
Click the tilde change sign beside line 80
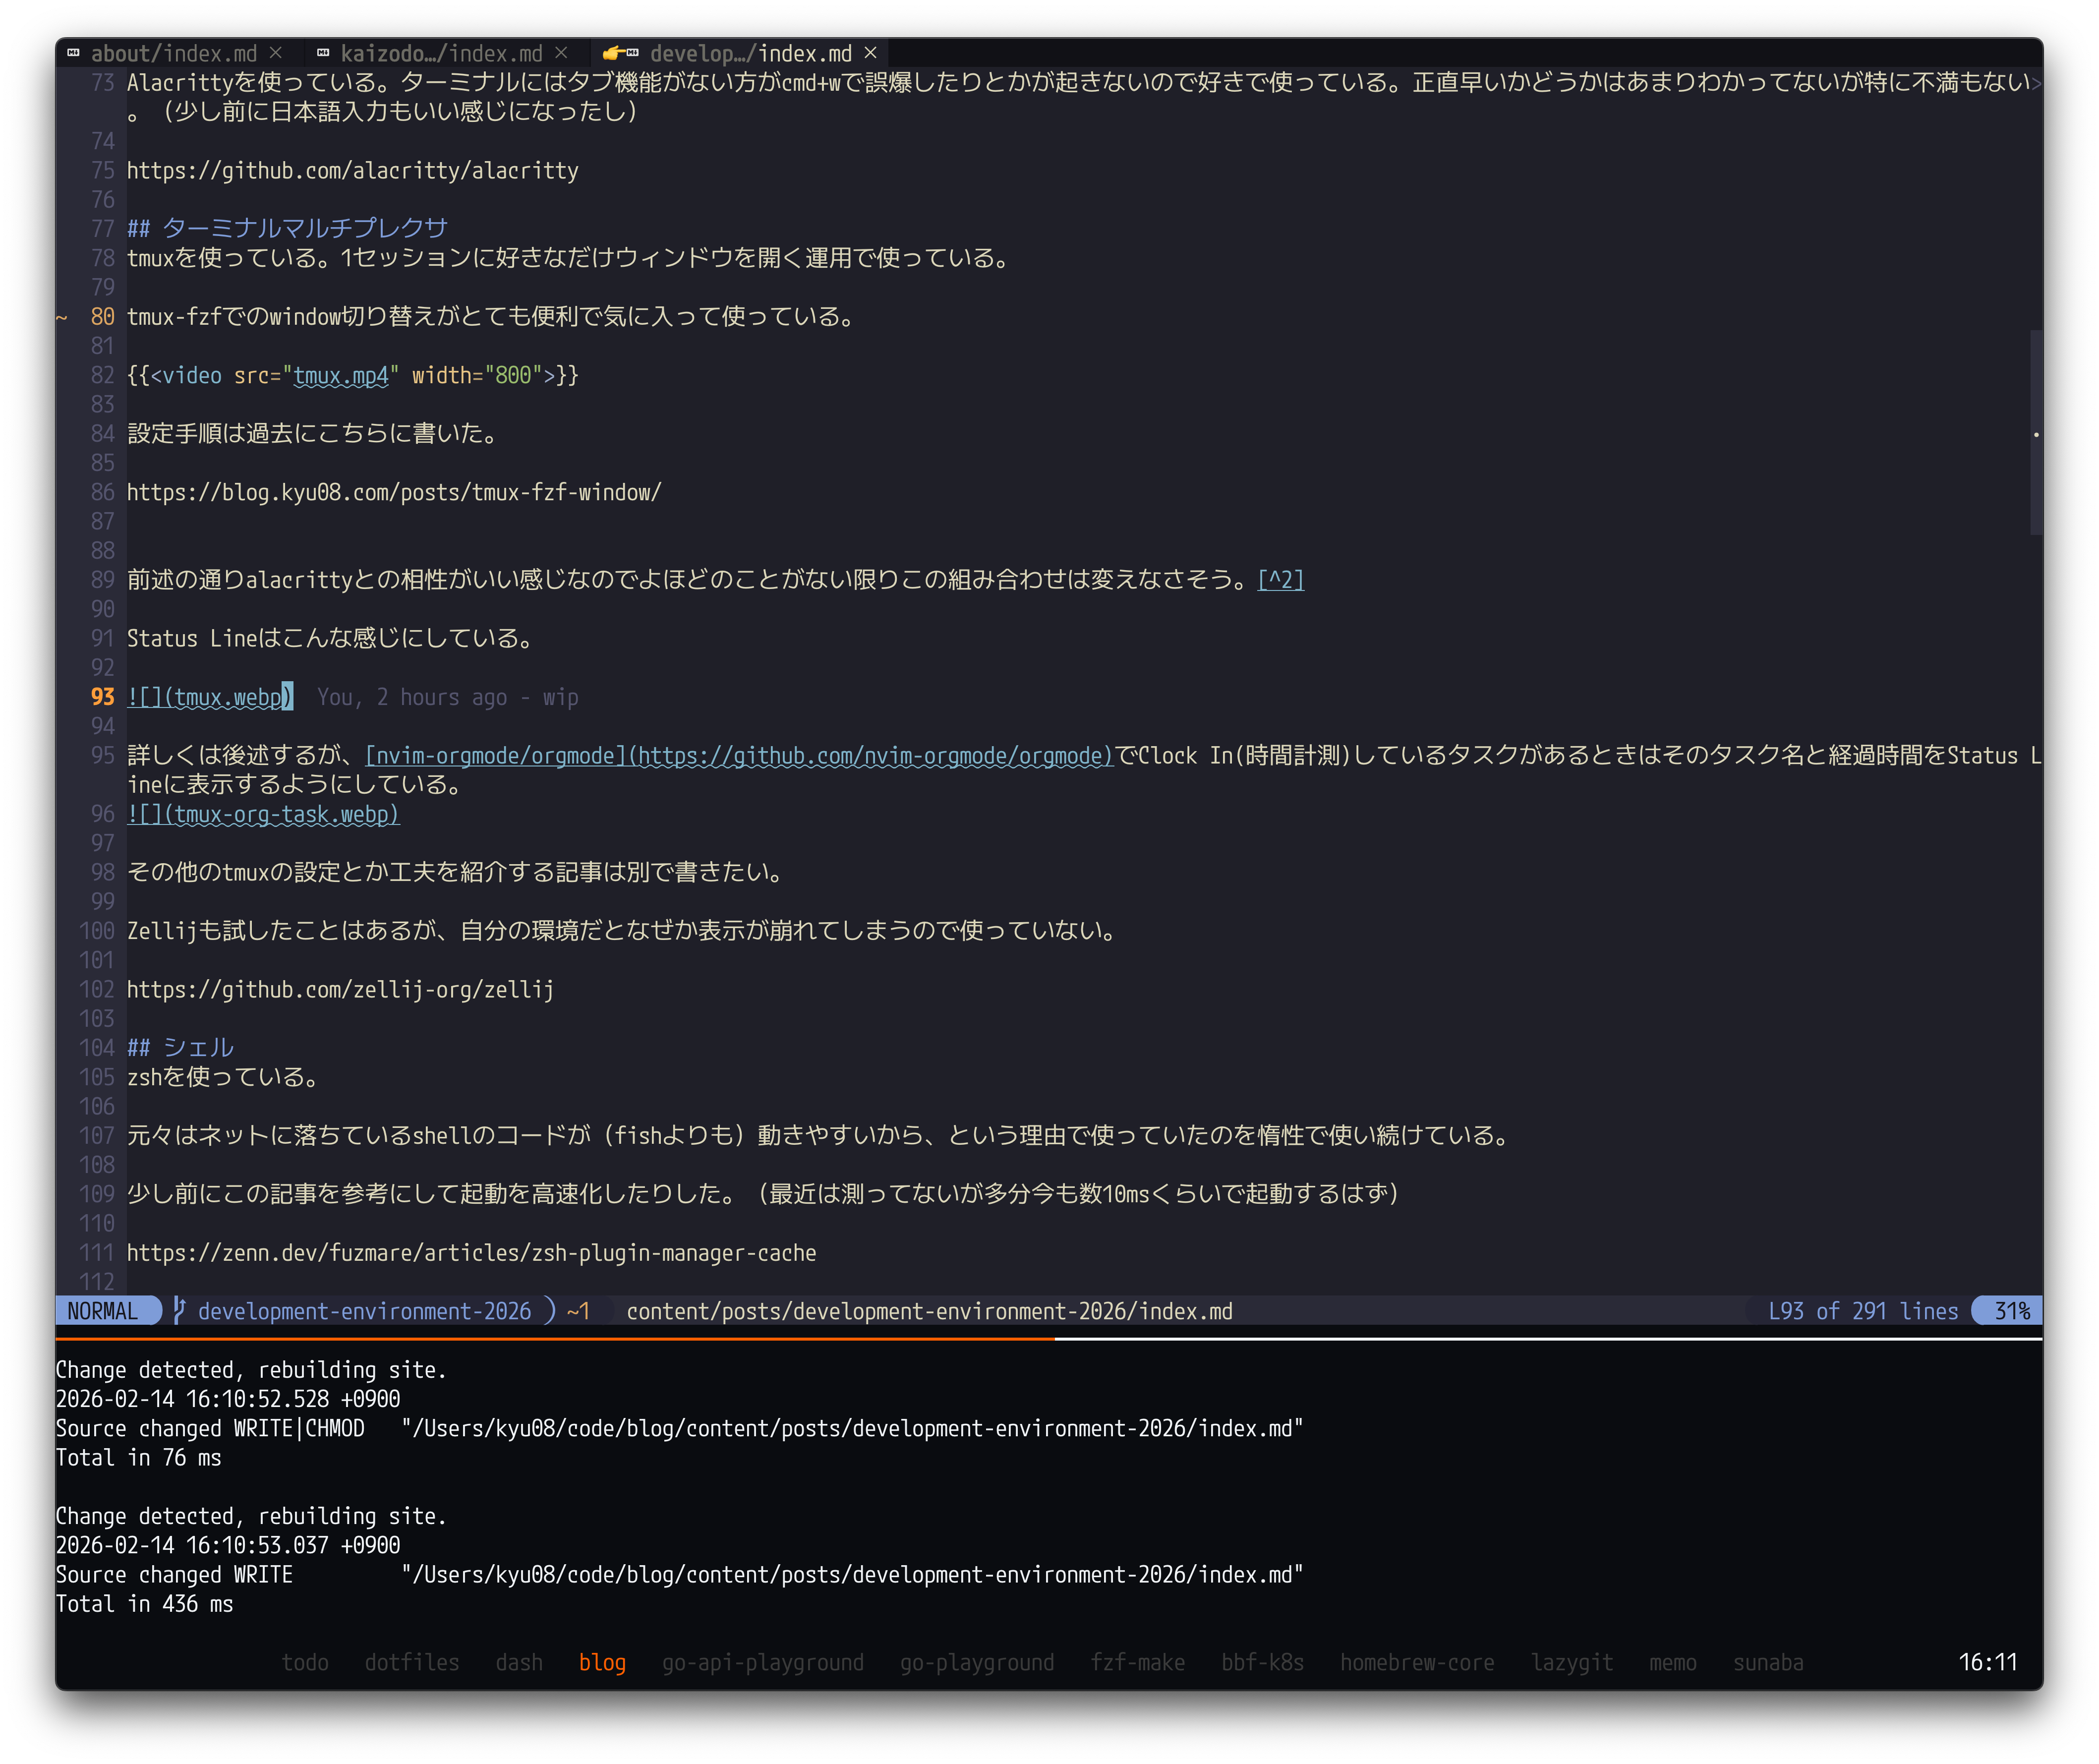[x=62, y=317]
